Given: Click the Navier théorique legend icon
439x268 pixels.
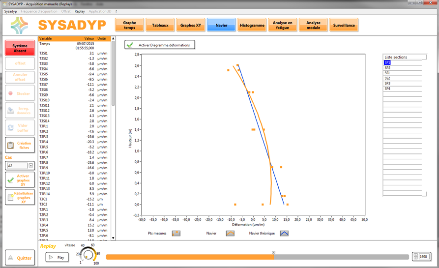Looking at the screenshot, I should (284, 233).
